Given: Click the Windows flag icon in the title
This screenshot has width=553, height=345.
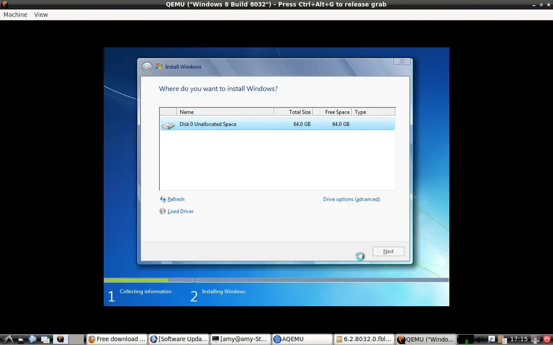Looking at the screenshot, I should point(159,67).
